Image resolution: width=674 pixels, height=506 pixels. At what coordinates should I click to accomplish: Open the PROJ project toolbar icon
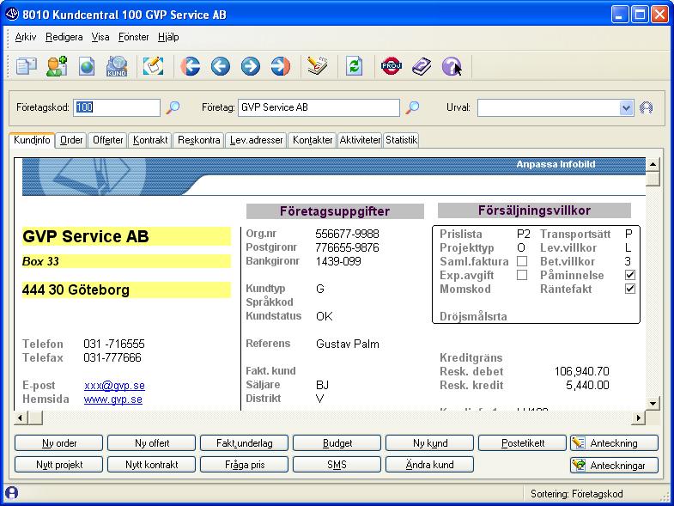392,66
